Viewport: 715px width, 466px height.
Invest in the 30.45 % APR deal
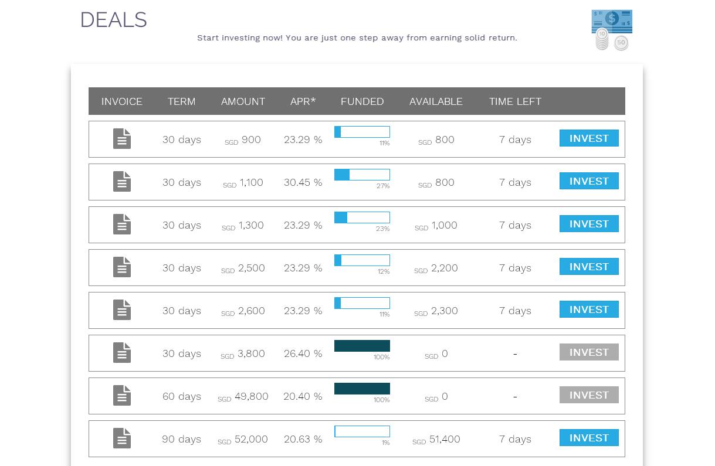pyautogui.click(x=589, y=181)
